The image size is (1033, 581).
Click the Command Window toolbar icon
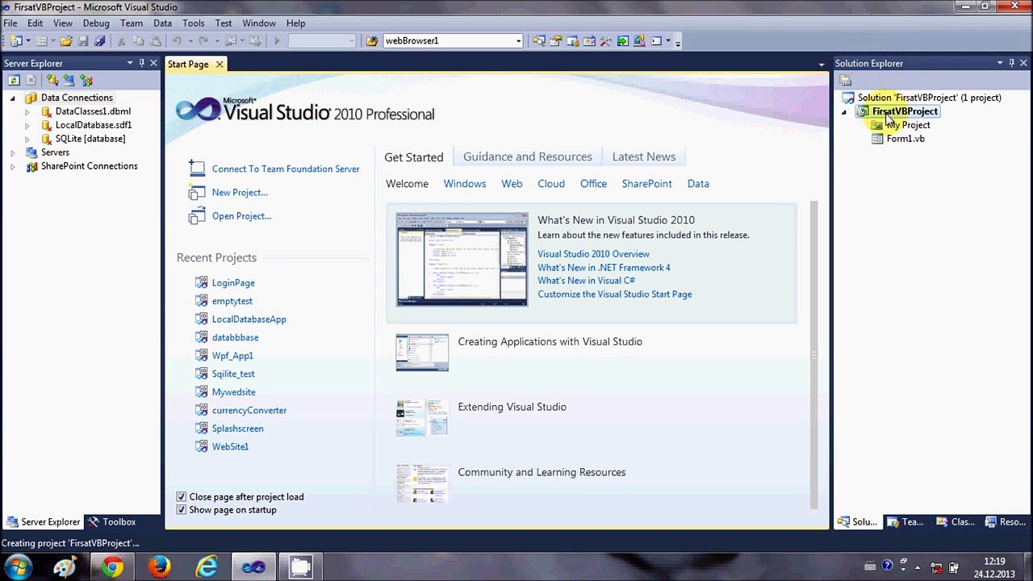[x=656, y=40]
